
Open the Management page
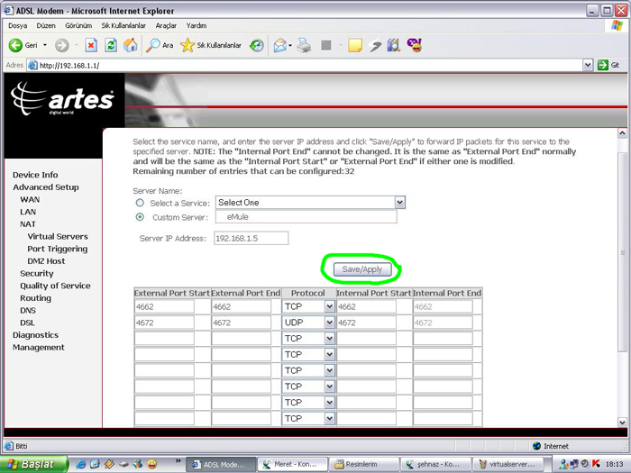[39, 348]
